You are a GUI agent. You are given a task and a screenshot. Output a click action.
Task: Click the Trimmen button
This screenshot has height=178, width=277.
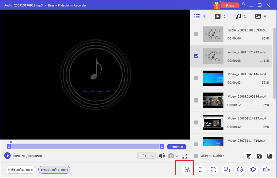point(176,147)
